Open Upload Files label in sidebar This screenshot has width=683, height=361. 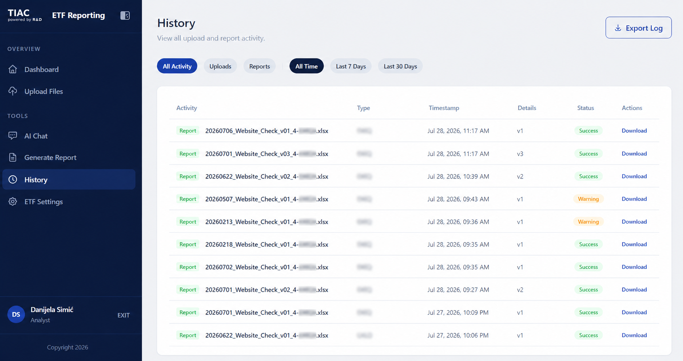(44, 91)
